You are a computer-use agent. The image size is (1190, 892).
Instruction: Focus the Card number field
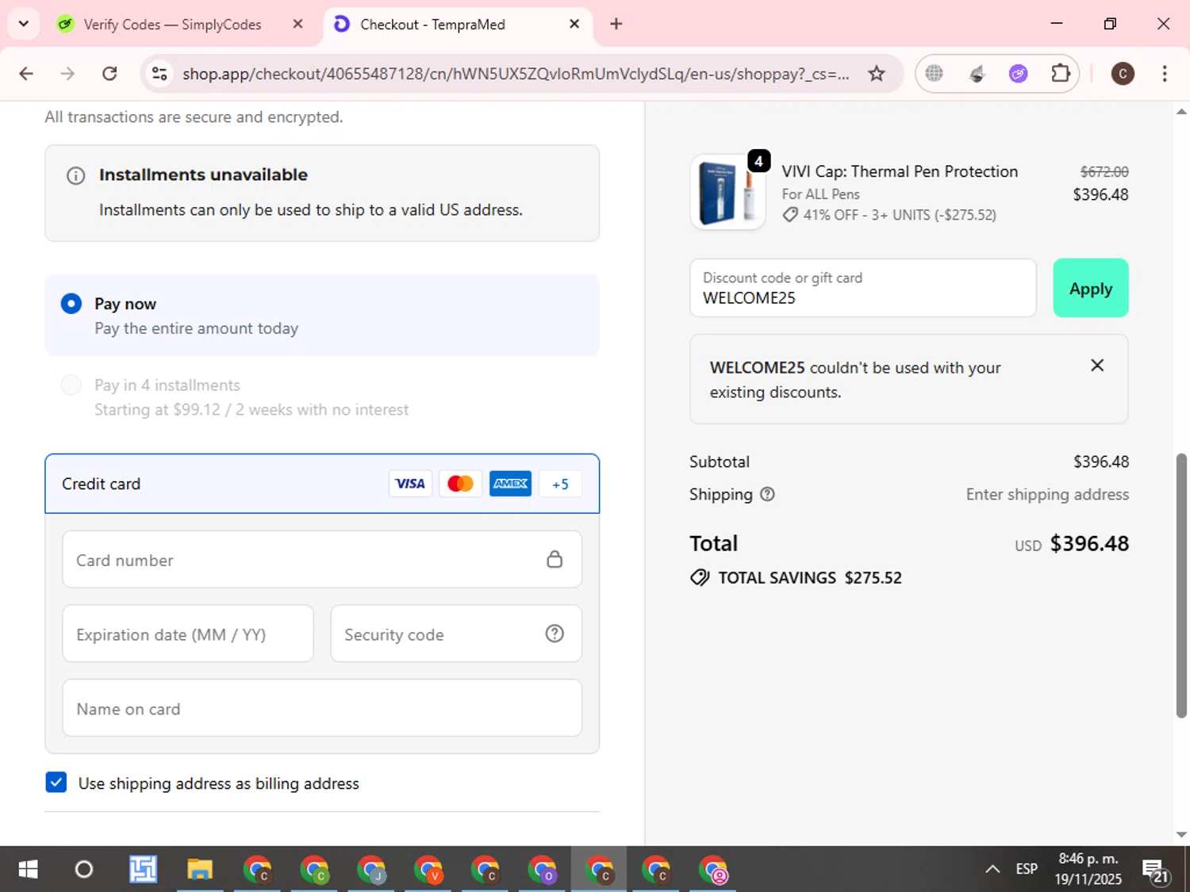[322, 560]
